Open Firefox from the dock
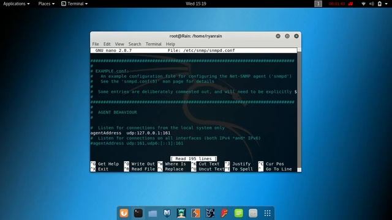 click(124, 213)
